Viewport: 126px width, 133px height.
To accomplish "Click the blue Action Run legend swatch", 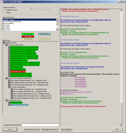I will (45, 34).
